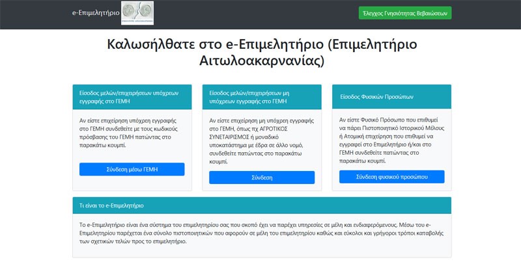Click the chamber logo image in navbar
Image resolution: width=521 pixels, height=279 pixels.
137,13
